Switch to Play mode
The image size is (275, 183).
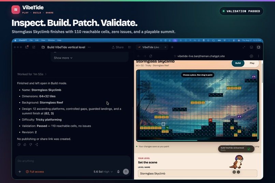(252, 63)
